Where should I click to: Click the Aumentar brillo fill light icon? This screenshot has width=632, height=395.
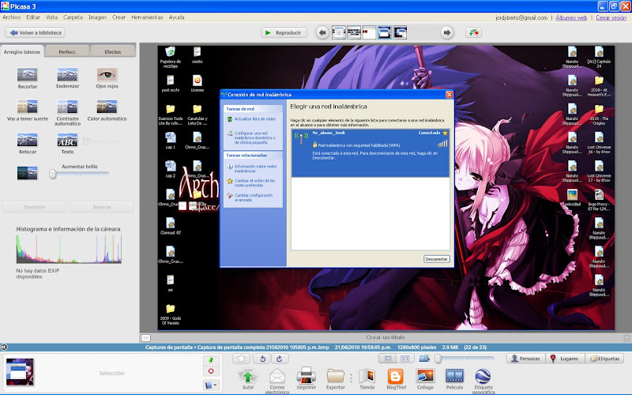(x=28, y=173)
